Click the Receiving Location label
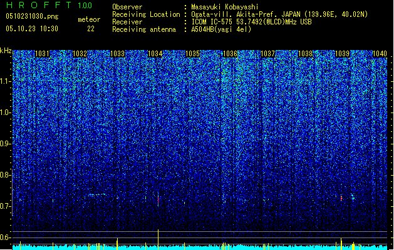 click(x=146, y=14)
